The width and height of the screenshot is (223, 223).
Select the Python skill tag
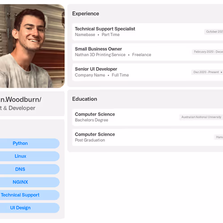click(x=30, y=143)
